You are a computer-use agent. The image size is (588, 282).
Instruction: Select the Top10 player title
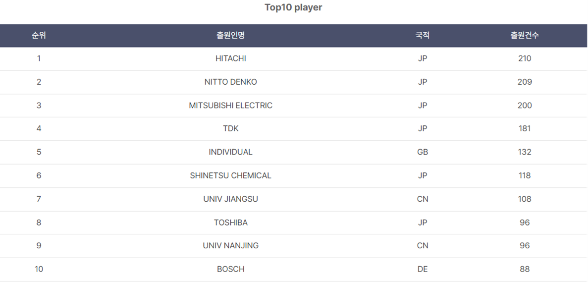293,7
